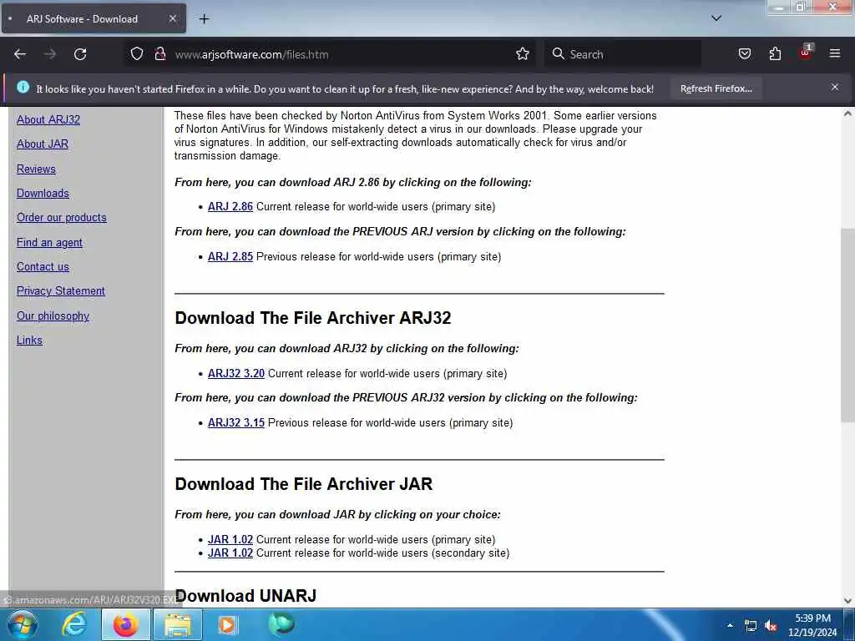855x641 pixels.
Task: Open the Contact us link
Action: [x=43, y=266]
